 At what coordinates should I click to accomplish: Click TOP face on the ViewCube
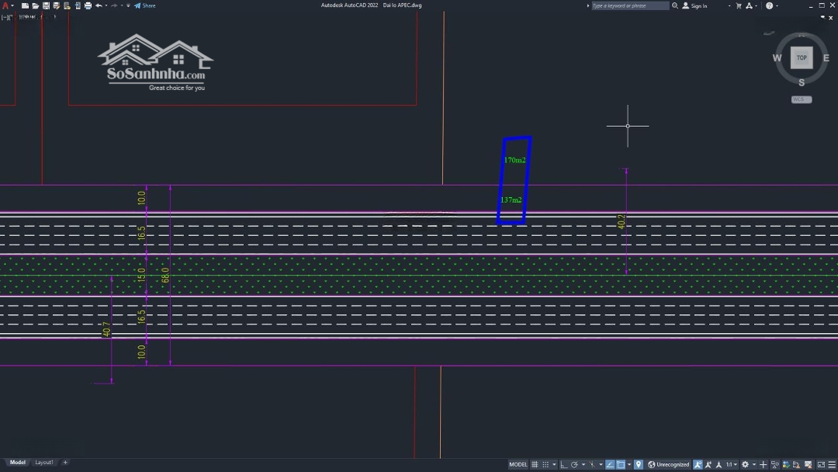click(x=802, y=57)
